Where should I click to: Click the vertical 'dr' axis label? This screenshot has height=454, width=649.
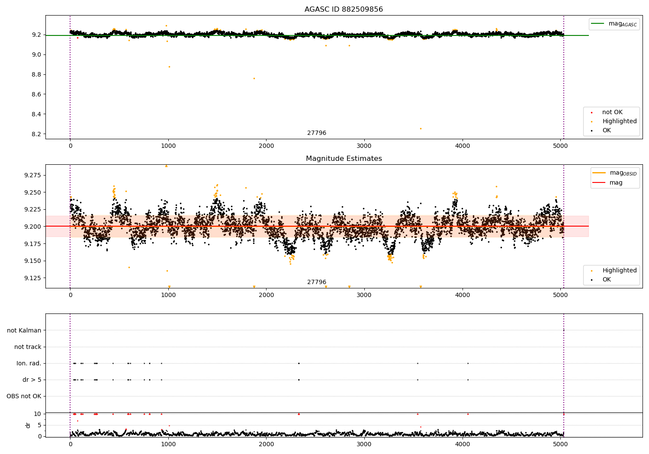pyautogui.click(x=28, y=425)
